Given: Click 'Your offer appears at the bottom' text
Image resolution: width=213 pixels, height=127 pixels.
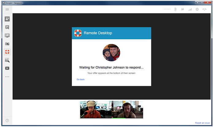Looking at the screenshot, I should click(111, 73).
